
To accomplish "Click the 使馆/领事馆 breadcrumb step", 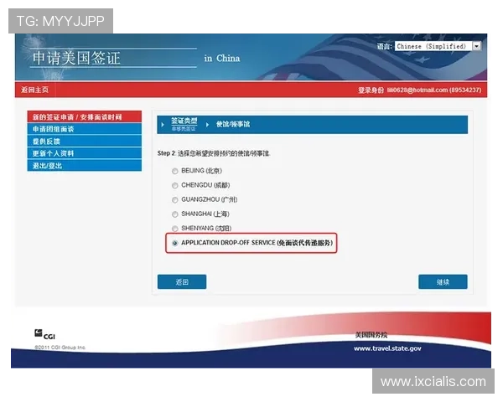I will pos(233,125).
